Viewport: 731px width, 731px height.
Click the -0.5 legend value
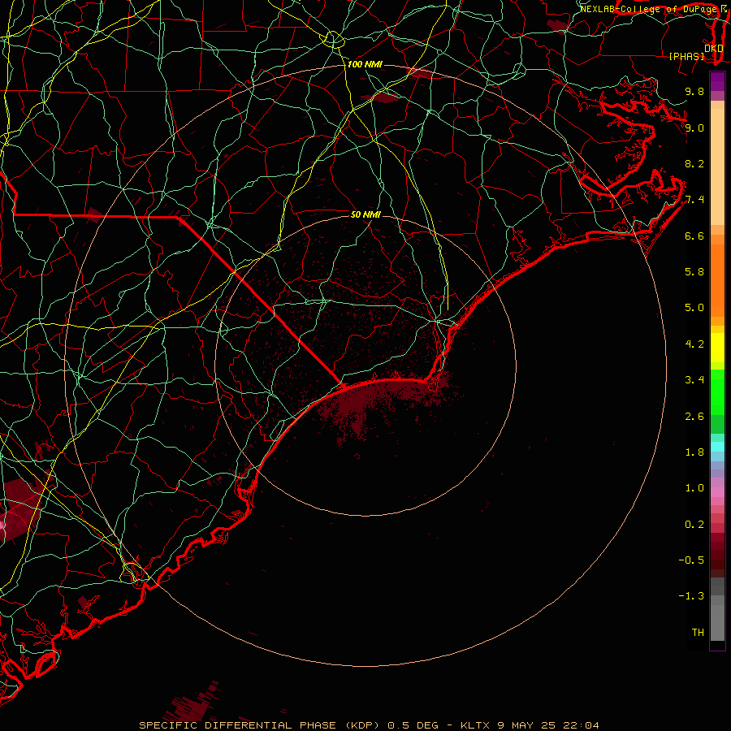(691, 560)
